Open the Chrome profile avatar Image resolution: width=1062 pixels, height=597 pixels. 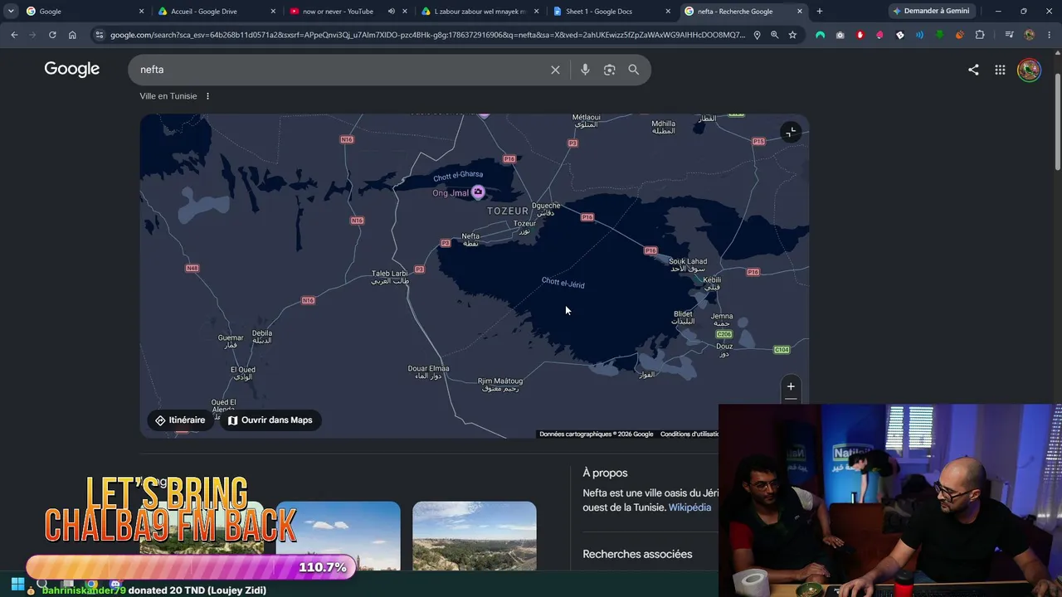(1030, 35)
